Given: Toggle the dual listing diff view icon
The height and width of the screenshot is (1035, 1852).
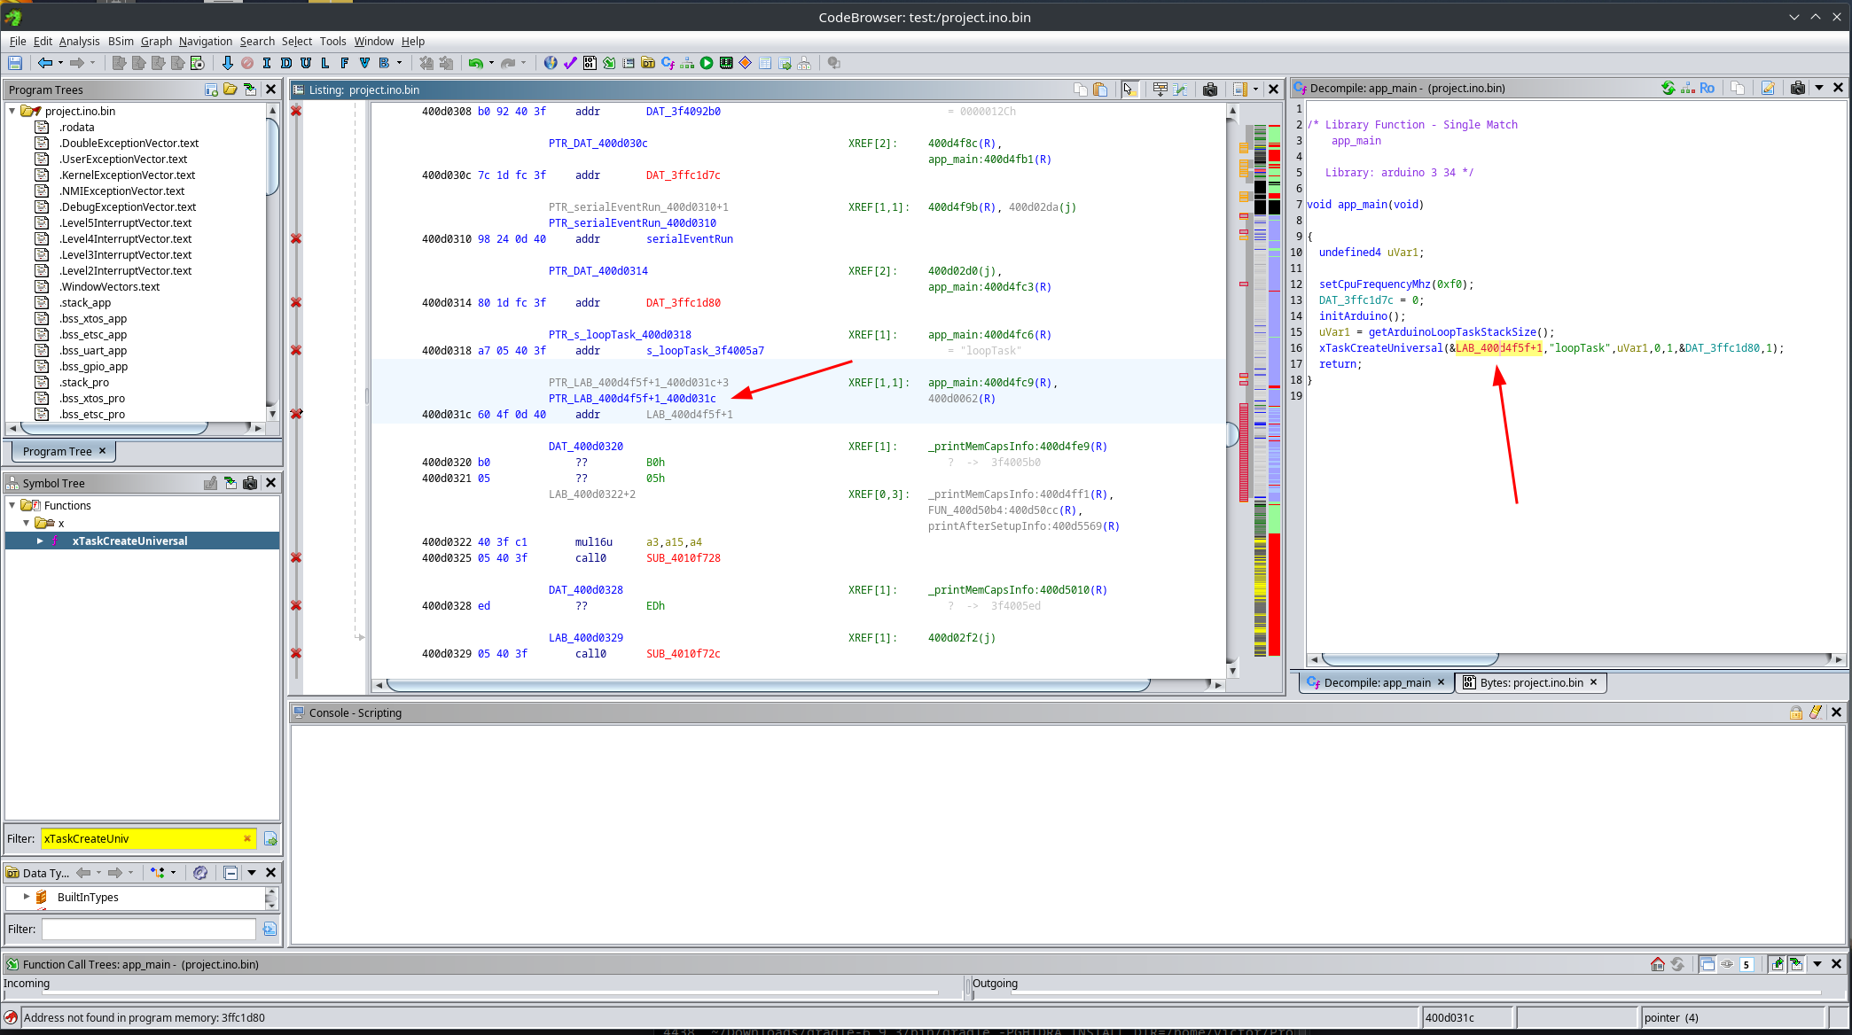Looking at the screenshot, I should click(x=1180, y=89).
